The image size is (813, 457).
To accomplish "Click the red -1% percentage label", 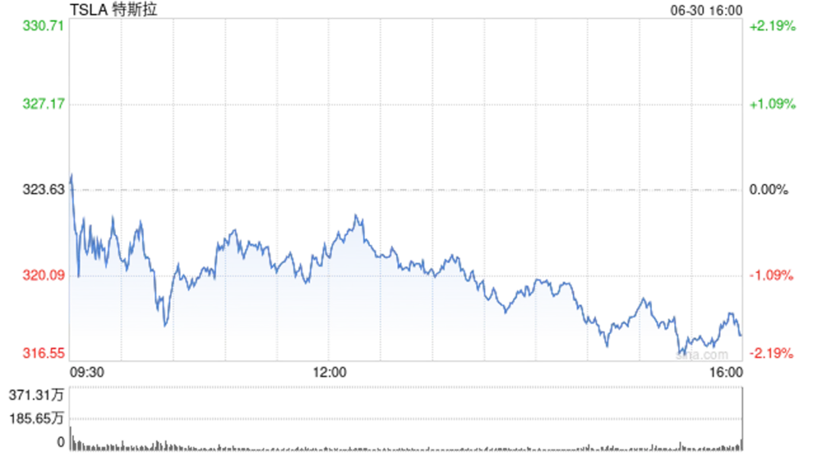I will [x=772, y=275].
